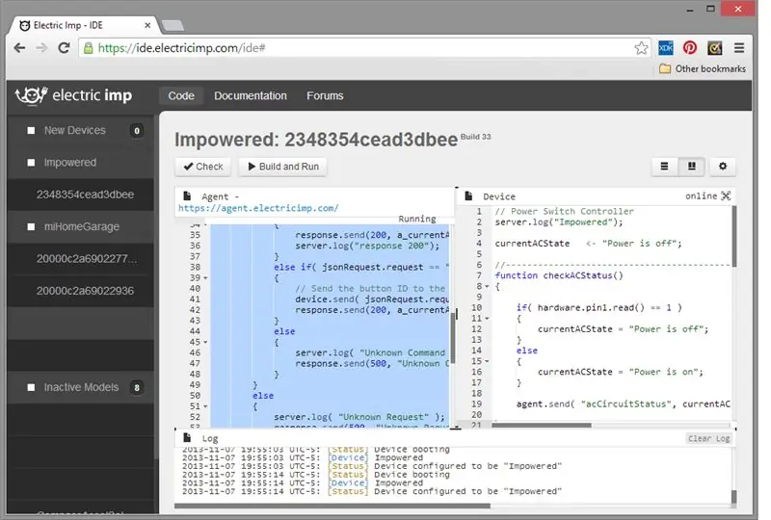
Task: Click the Build and Run button
Action: coord(283,167)
